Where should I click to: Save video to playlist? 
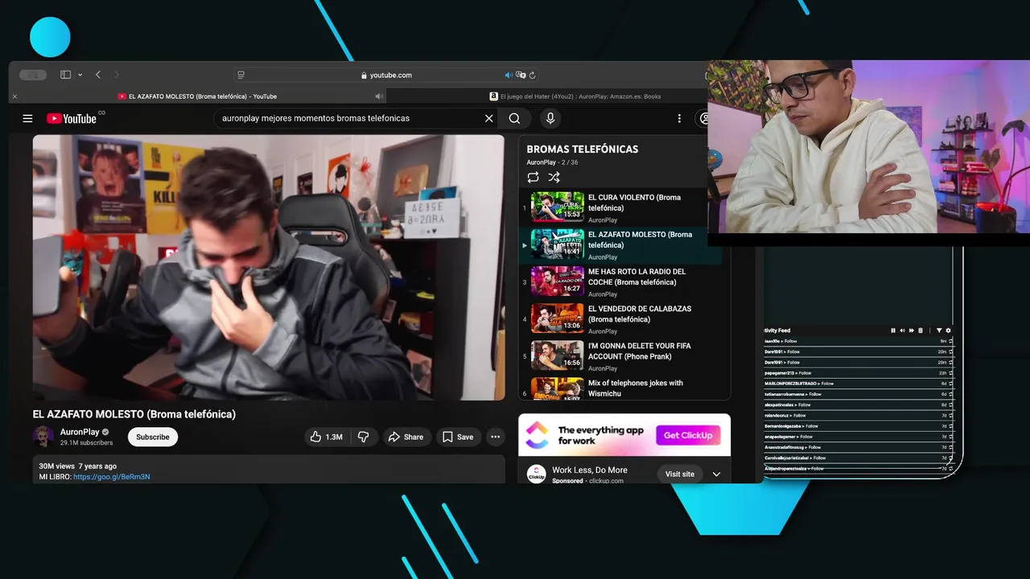[458, 437]
